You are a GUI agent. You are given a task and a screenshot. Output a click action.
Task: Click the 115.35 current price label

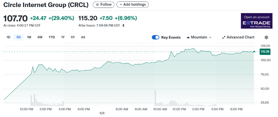click(265, 51)
